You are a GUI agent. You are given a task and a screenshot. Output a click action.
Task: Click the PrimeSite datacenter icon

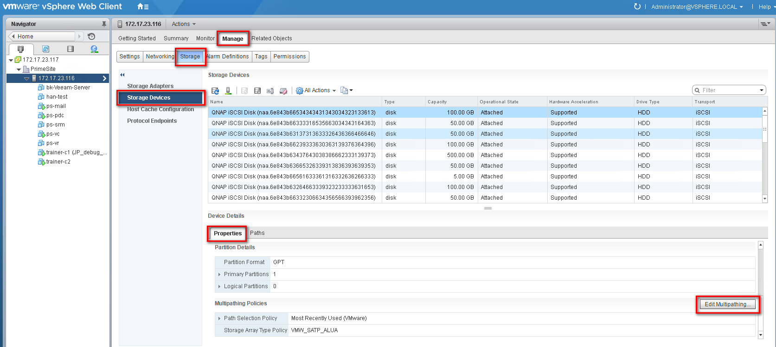(26, 69)
